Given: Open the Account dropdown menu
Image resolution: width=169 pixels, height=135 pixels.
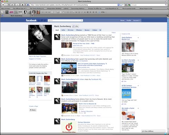Looking at the screenshot, I should pos(137,20).
